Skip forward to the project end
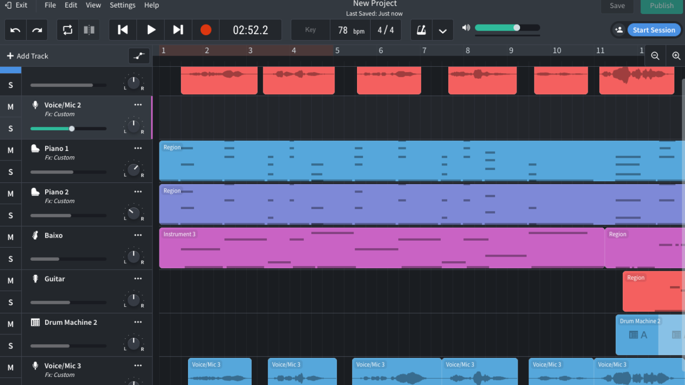 pos(178,30)
